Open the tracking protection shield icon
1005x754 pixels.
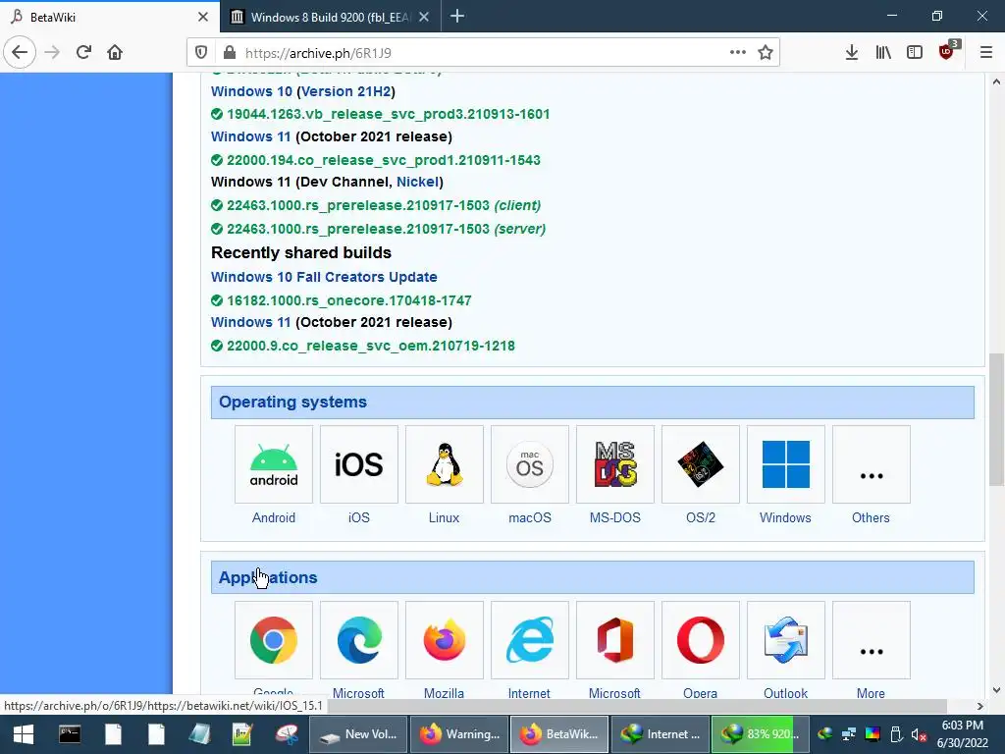pos(201,53)
